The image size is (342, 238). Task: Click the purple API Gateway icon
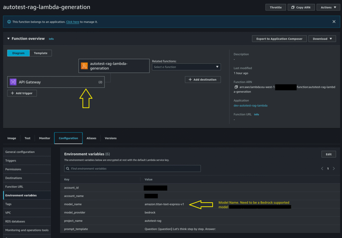tap(13, 82)
